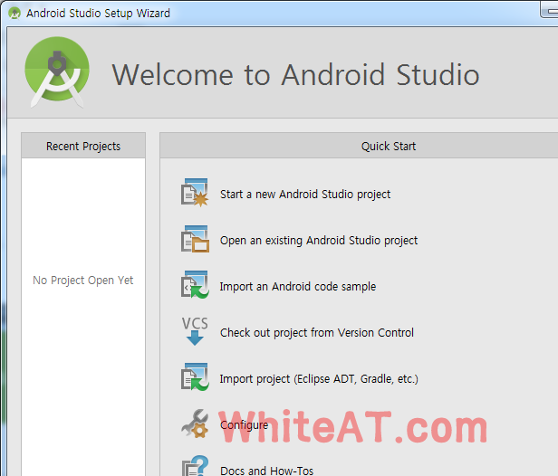Click the new Android Studio project icon
The width and height of the screenshot is (558, 476).
click(x=195, y=193)
